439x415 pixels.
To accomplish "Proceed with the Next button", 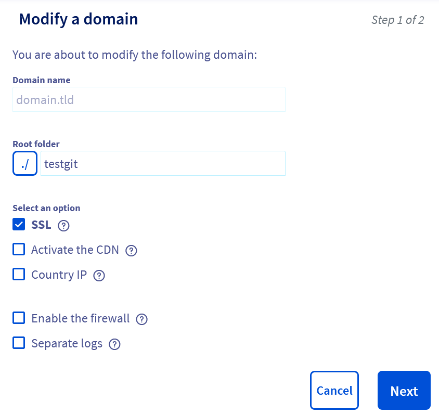I will coord(404,391).
